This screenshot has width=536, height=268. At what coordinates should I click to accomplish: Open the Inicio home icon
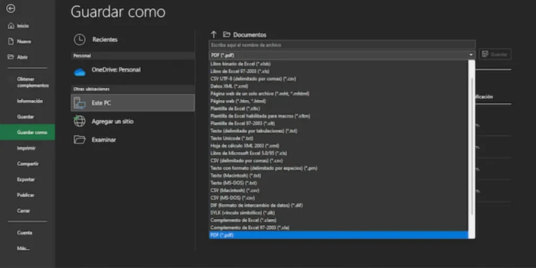point(10,26)
